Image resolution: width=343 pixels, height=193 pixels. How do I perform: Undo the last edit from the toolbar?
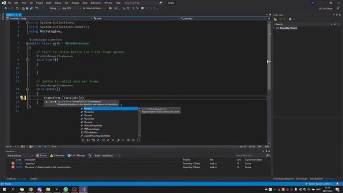[x=36, y=9]
